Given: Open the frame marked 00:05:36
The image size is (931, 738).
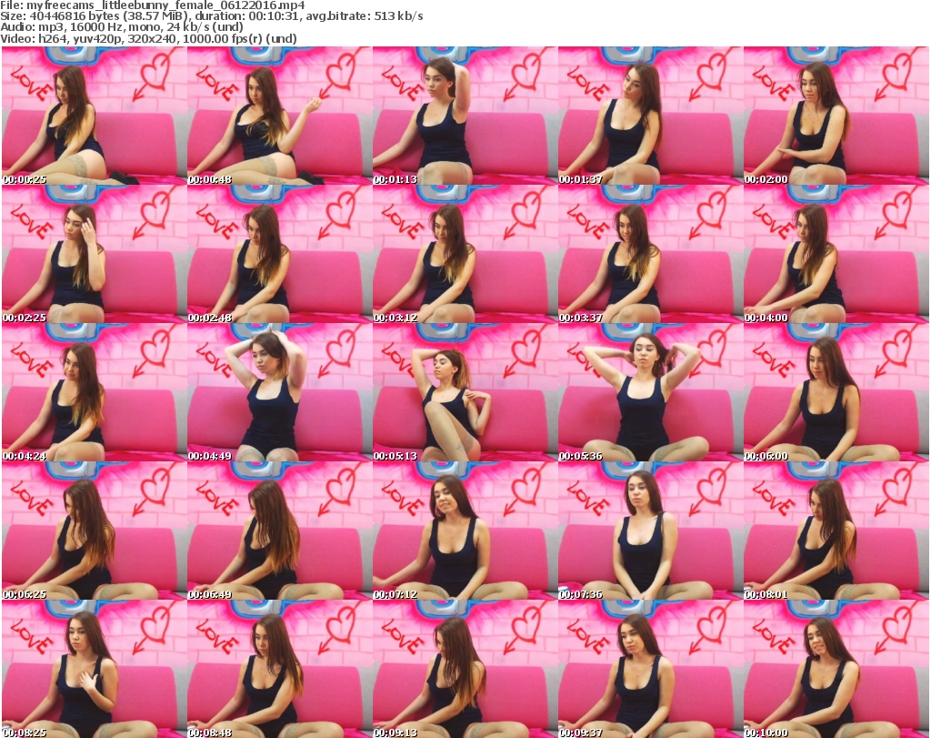Looking at the screenshot, I should click(x=650, y=393).
